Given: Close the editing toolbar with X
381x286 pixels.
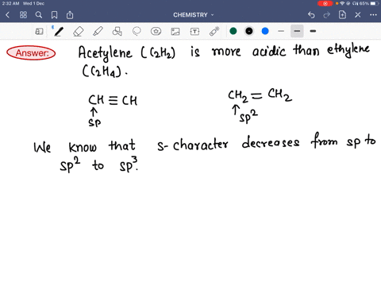Looking at the screenshot, I should (x=358, y=15).
